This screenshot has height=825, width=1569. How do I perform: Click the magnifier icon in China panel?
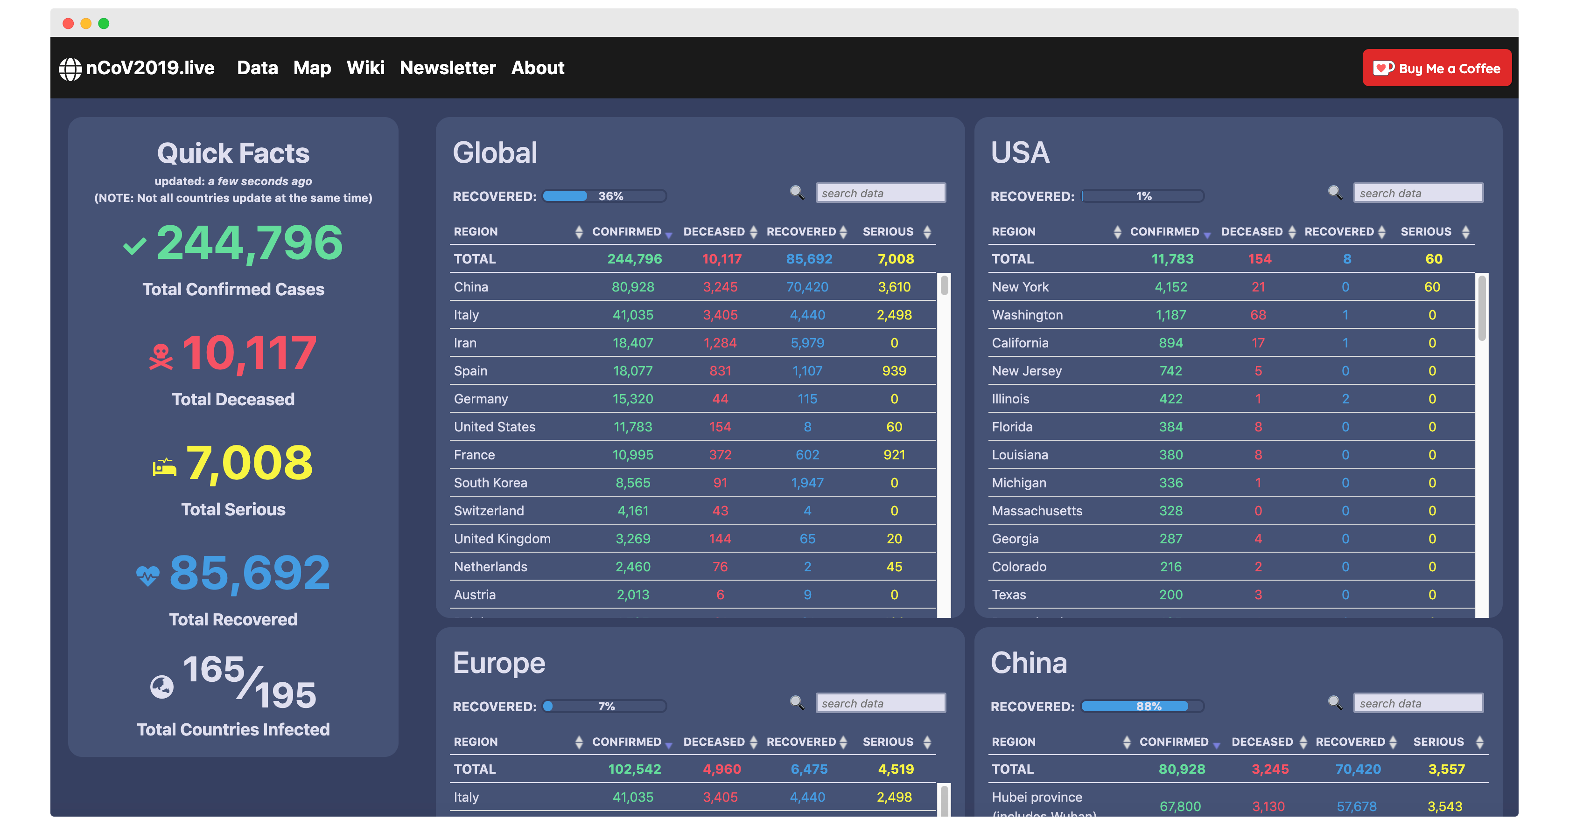(x=1334, y=703)
